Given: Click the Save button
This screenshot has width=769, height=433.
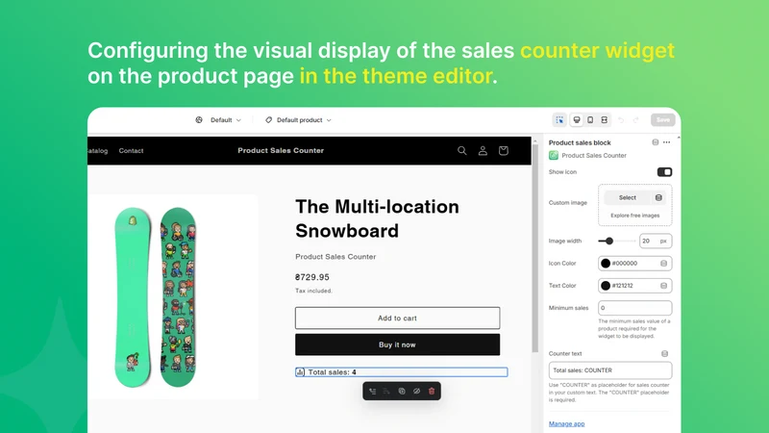Looking at the screenshot, I should point(662,119).
